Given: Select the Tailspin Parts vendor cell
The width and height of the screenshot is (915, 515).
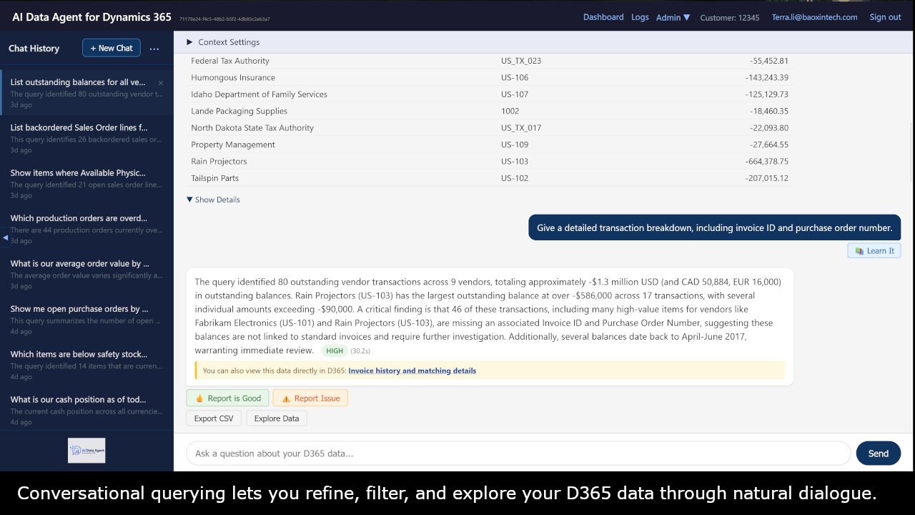Looking at the screenshot, I should click(214, 178).
